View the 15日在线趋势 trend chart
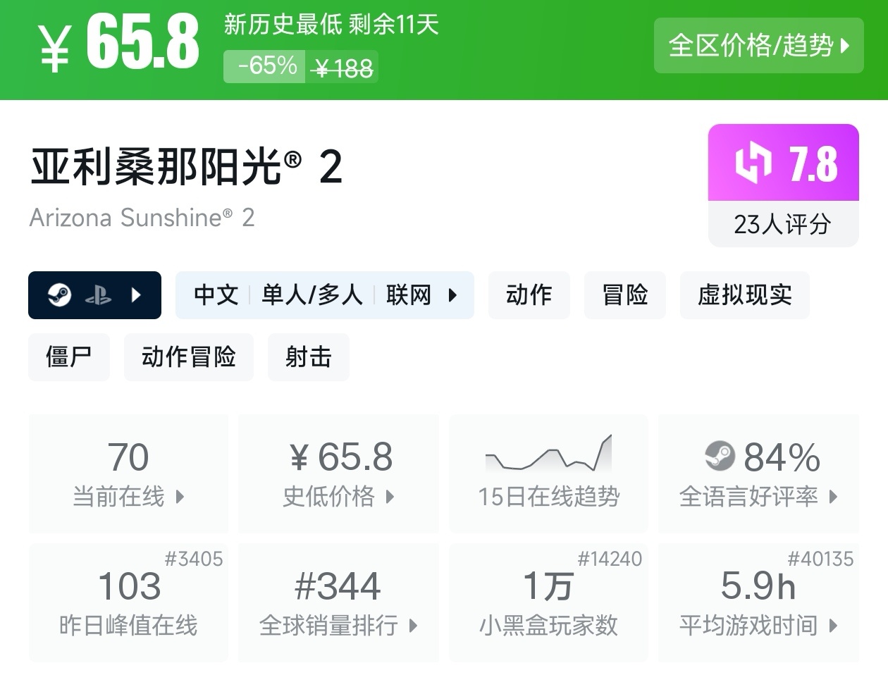 pos(548,473)
